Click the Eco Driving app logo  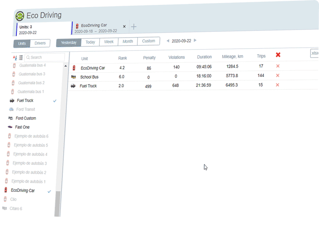click(x=20, y=16)
